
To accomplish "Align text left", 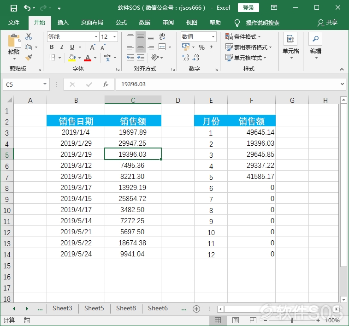I will pos(130,47).
